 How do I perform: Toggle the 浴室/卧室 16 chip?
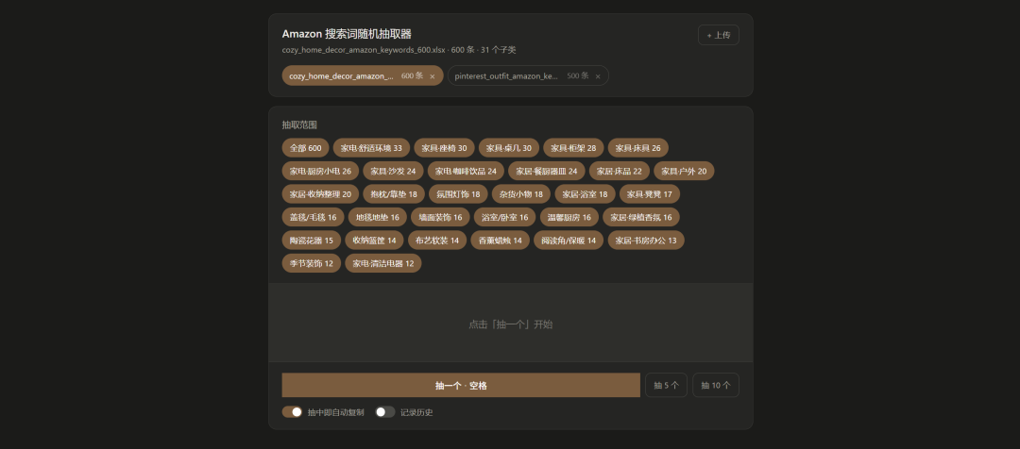[x=504, y=217]
